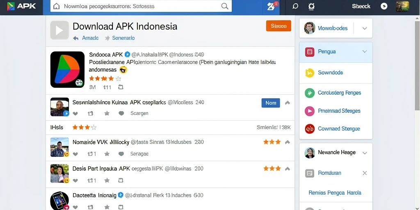Click the Smlenis 138K text
Viewport: 420px width, 210px height.
[274, 128]
